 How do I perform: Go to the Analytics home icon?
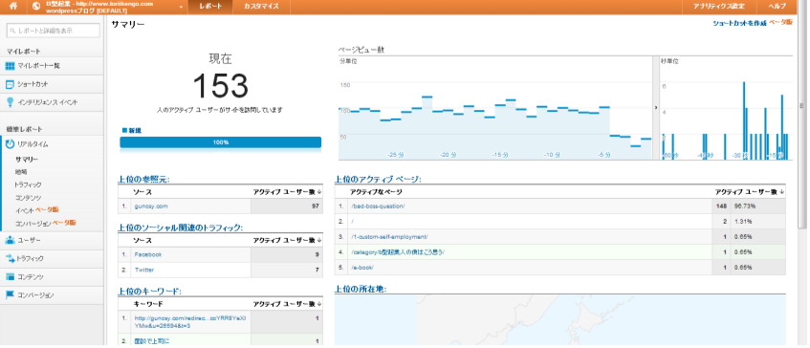[13, 6]
